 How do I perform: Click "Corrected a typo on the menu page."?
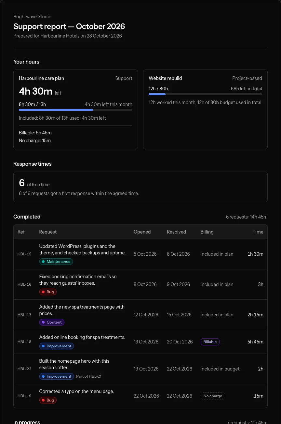click(77, 391)
